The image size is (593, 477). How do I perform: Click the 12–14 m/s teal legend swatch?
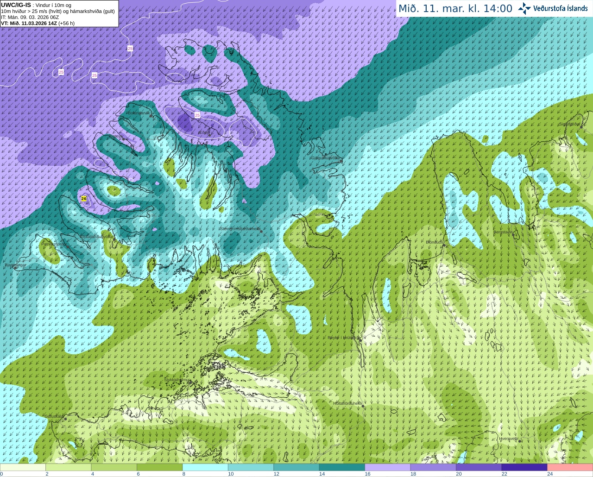click(x=296, y=467)
